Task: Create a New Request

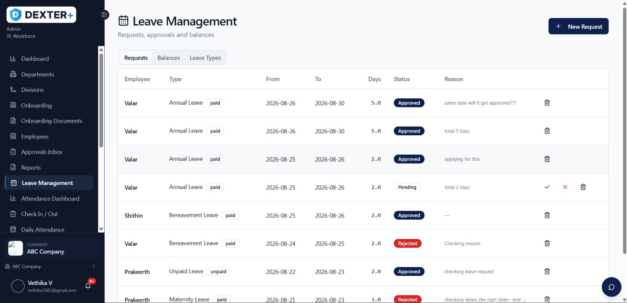Action: (x=578, y=26)
